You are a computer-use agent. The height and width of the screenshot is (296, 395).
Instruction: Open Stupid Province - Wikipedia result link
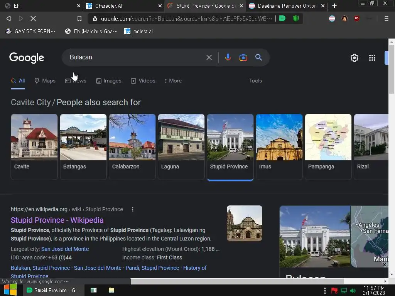tap(57, 220)
